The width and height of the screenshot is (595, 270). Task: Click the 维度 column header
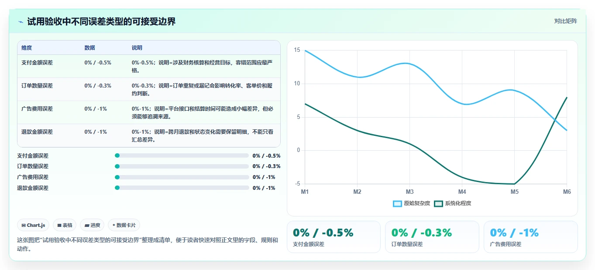point(27,48)
